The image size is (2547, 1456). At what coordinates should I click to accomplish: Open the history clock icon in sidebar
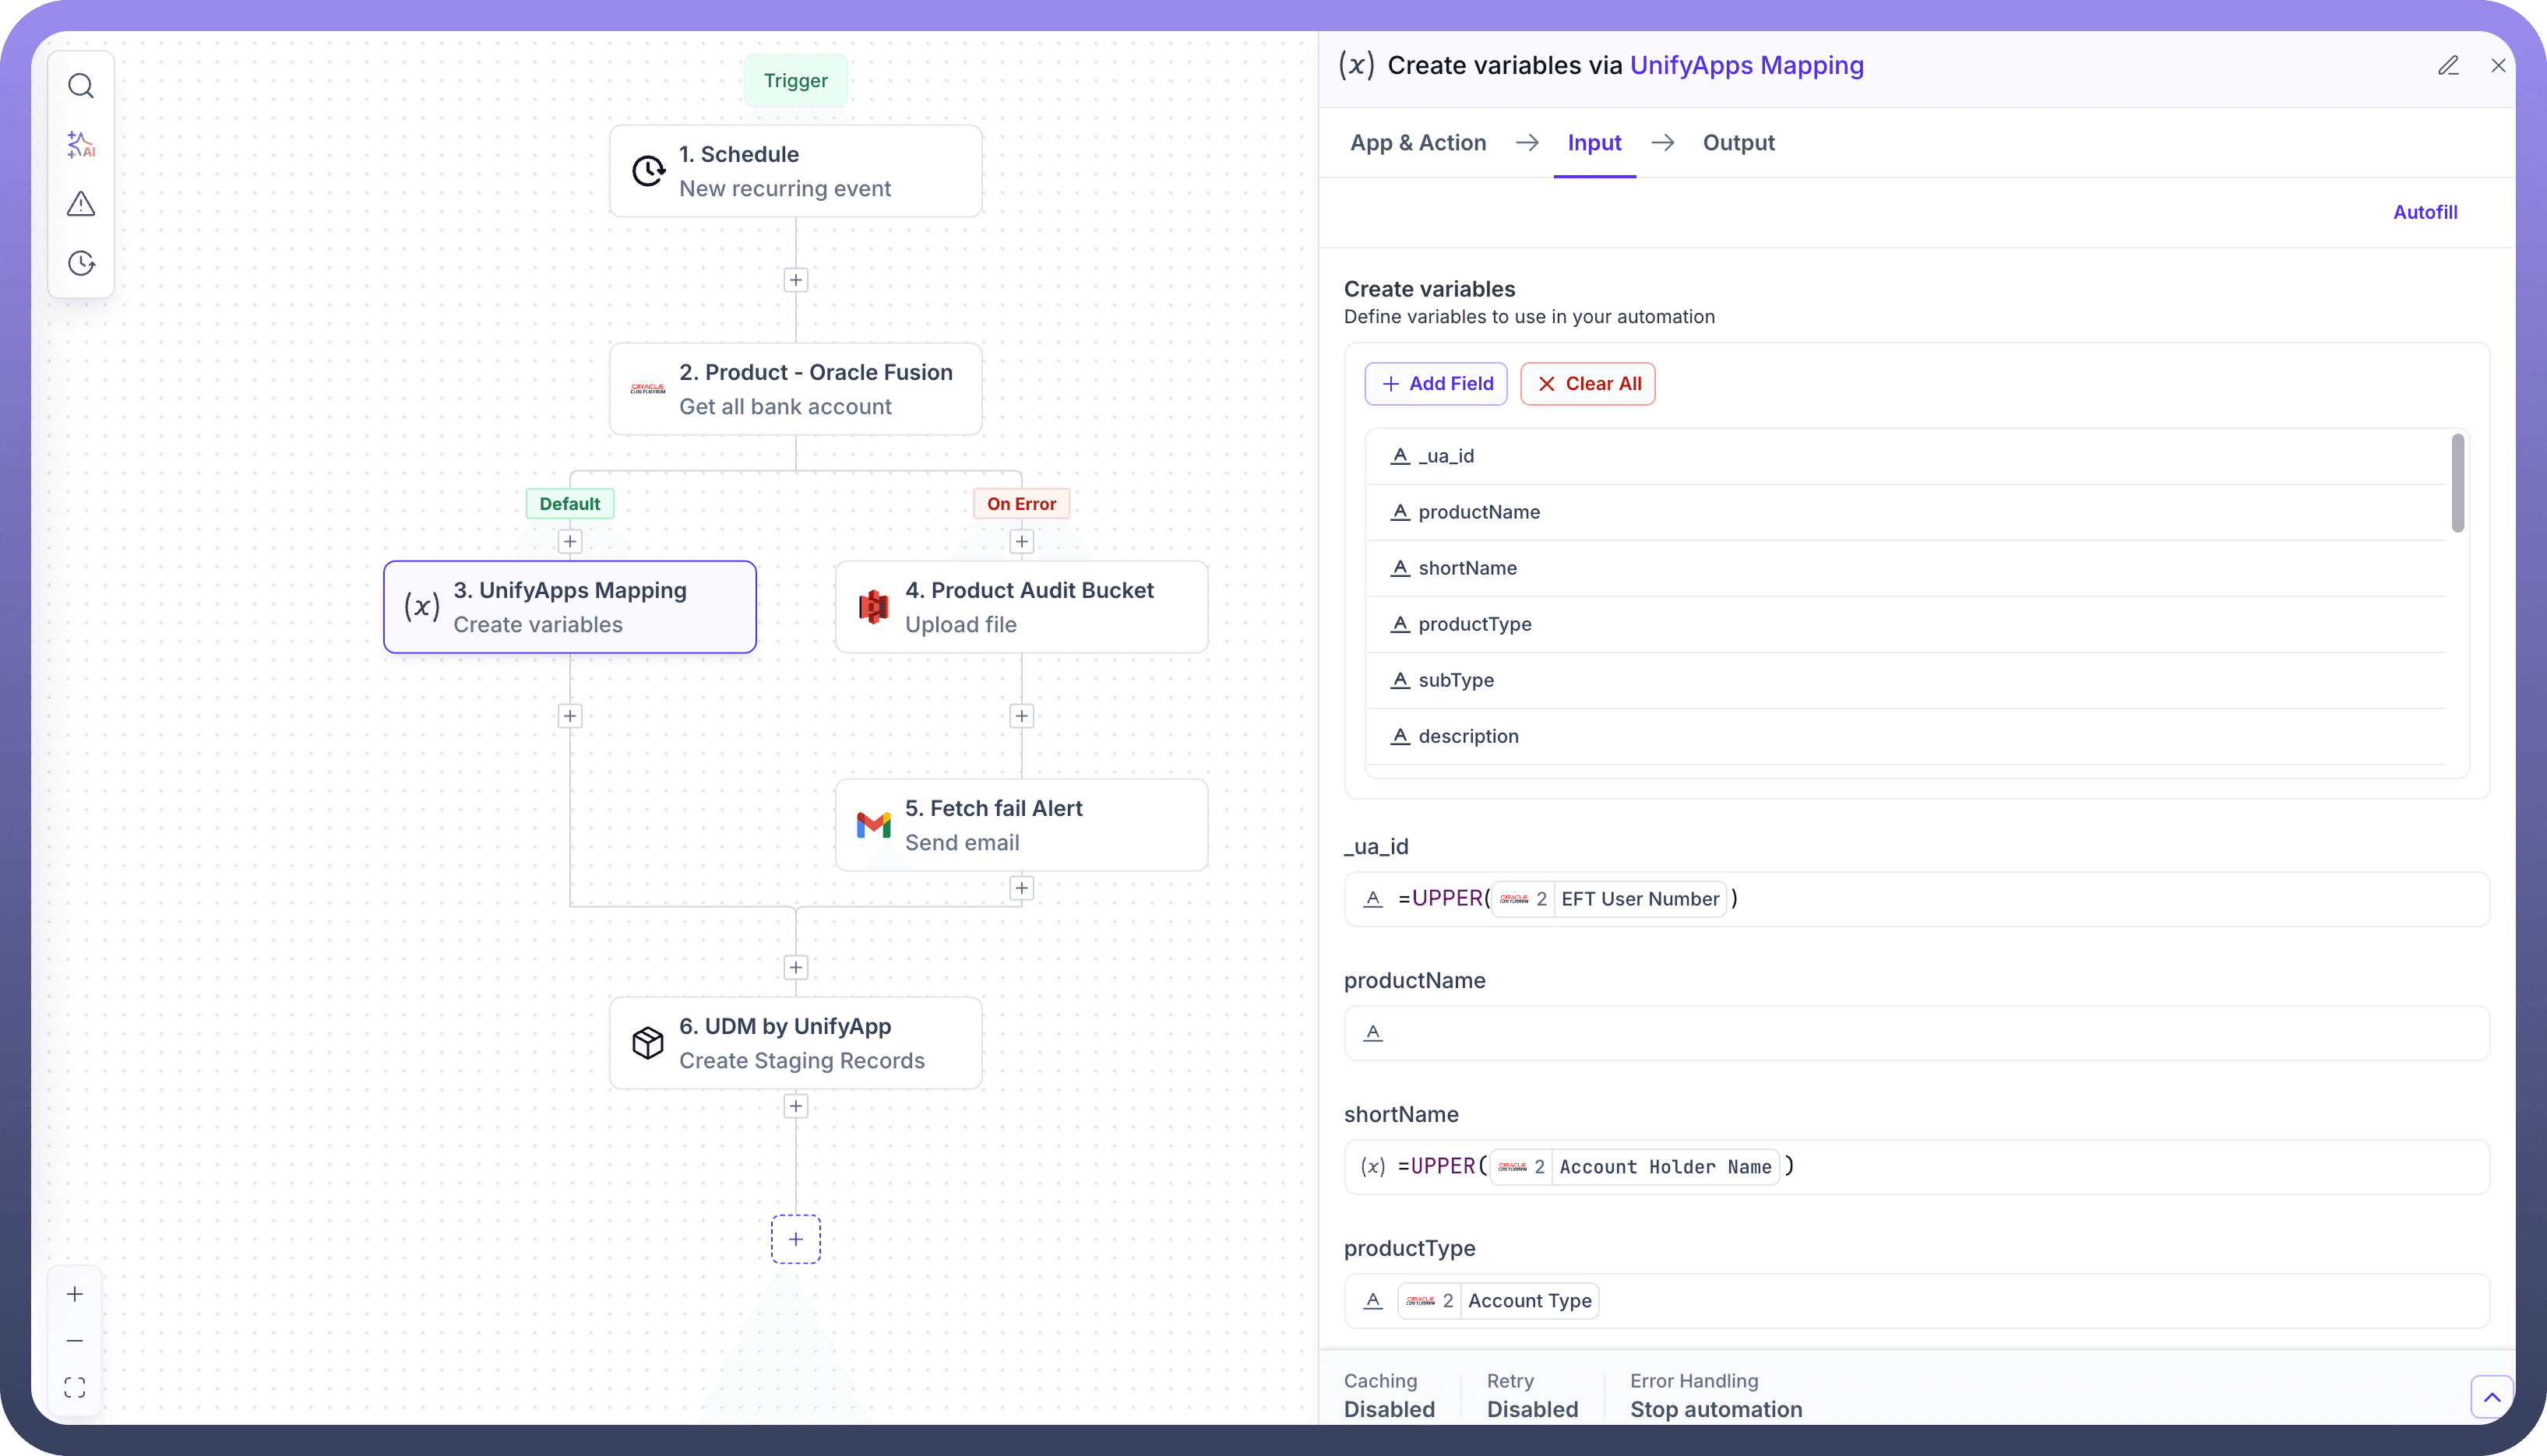[81, 263]
